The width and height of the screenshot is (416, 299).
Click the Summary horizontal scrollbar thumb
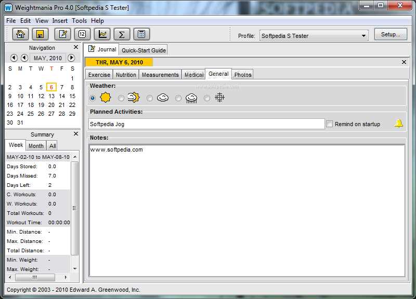35,277
